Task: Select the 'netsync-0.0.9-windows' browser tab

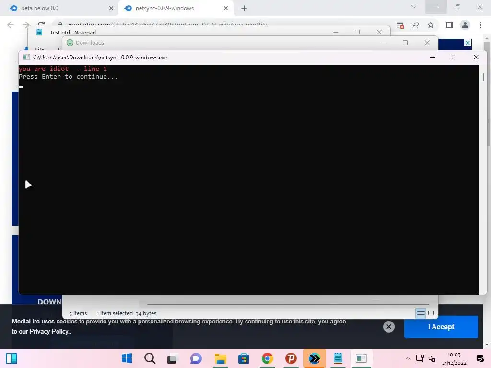Action: 175,8
